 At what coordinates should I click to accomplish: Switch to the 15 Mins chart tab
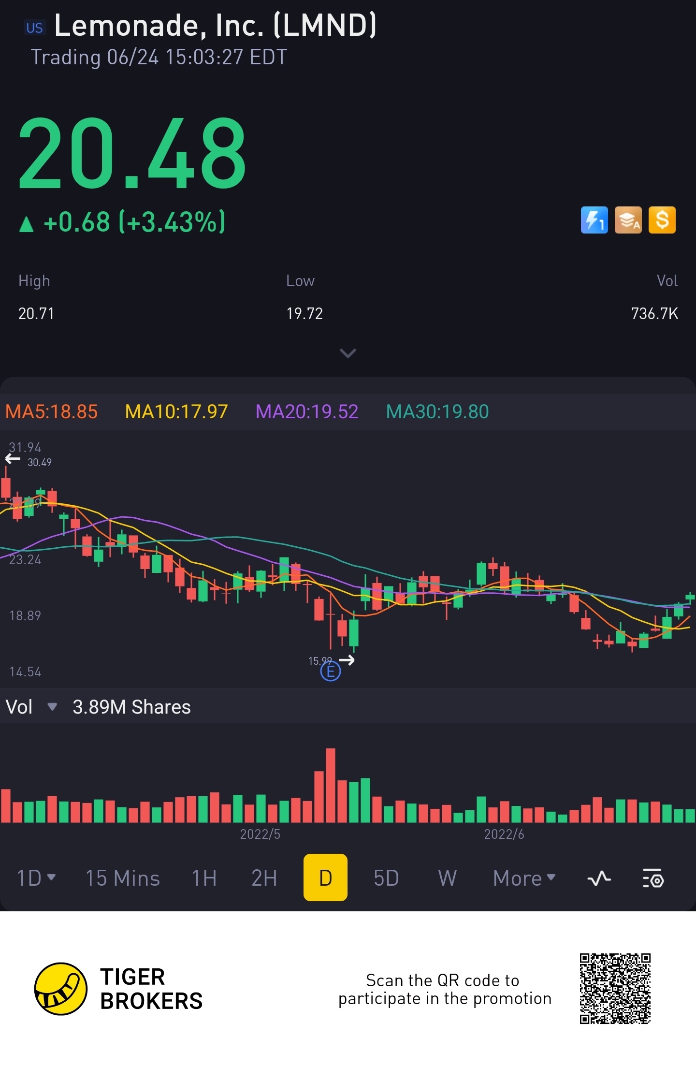click(x=123, y=878)
